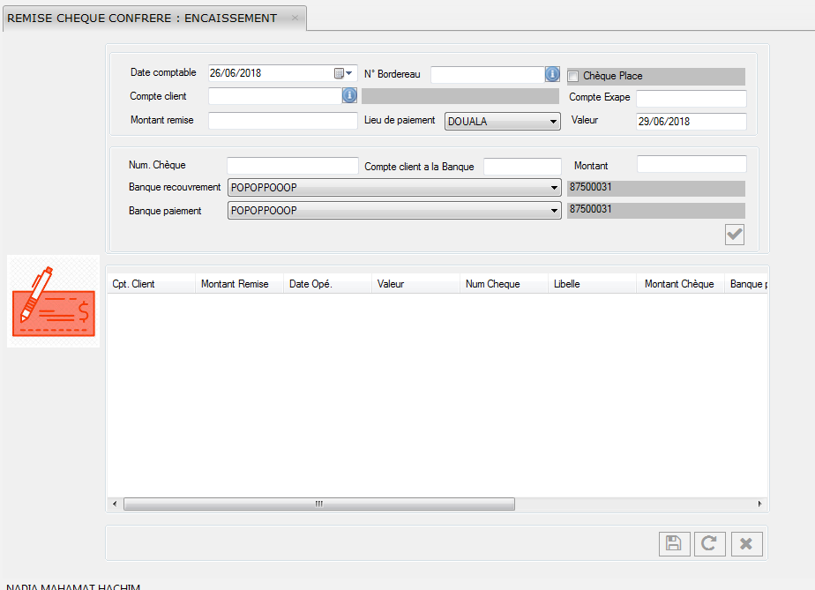Click the Montant Remise column header
Viewport: 815px width, 590px height.
[x=235, y=284]
